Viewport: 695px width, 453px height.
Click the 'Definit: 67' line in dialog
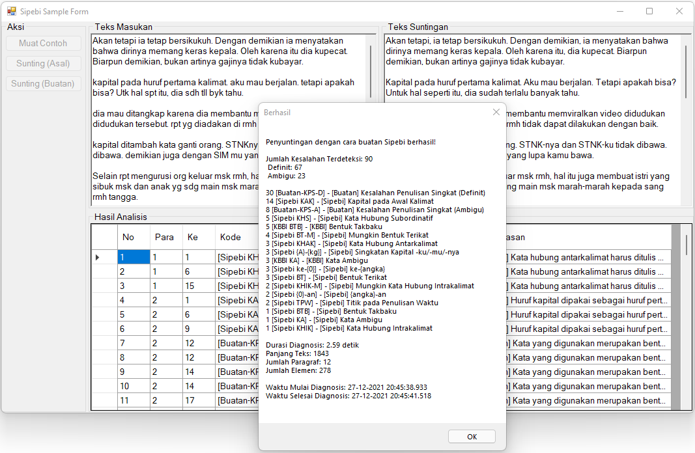tap(285, 167)
